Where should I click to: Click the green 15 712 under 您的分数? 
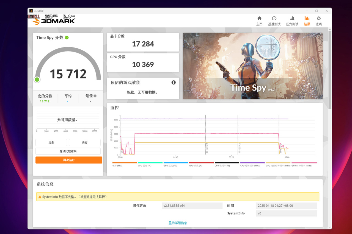(45, 101)
